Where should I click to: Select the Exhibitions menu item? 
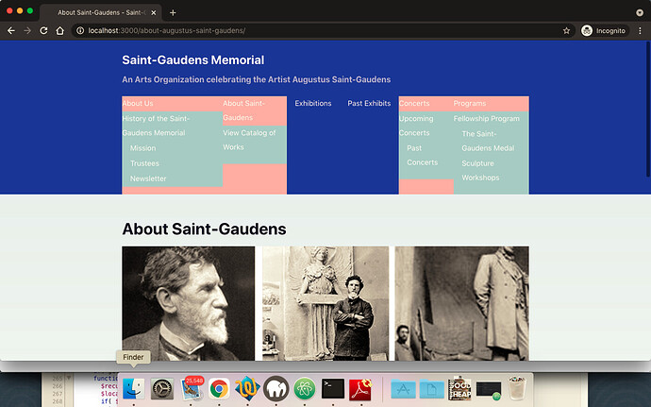pos(313,103)
